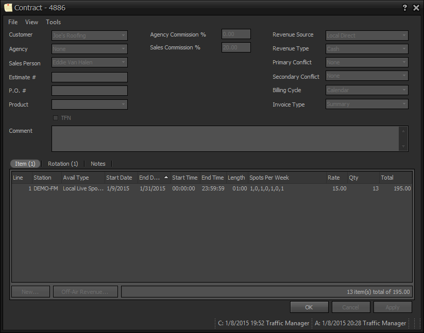Expand the Revenue Source dropdown

[x=367, y=36]
